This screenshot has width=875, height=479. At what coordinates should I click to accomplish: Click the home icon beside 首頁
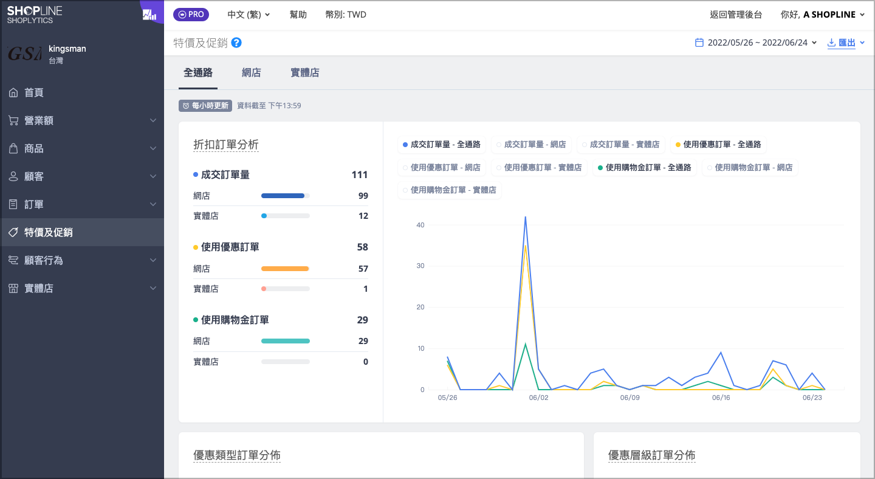(13, 92)
